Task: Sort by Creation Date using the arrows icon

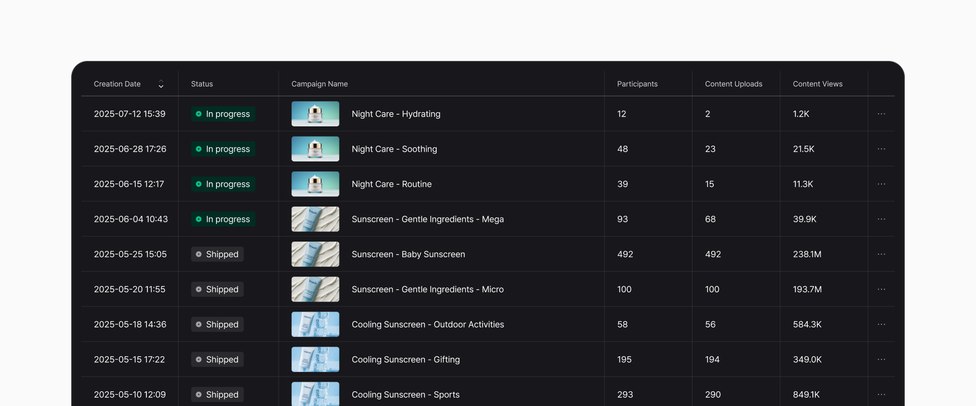Action: [161, 84]
